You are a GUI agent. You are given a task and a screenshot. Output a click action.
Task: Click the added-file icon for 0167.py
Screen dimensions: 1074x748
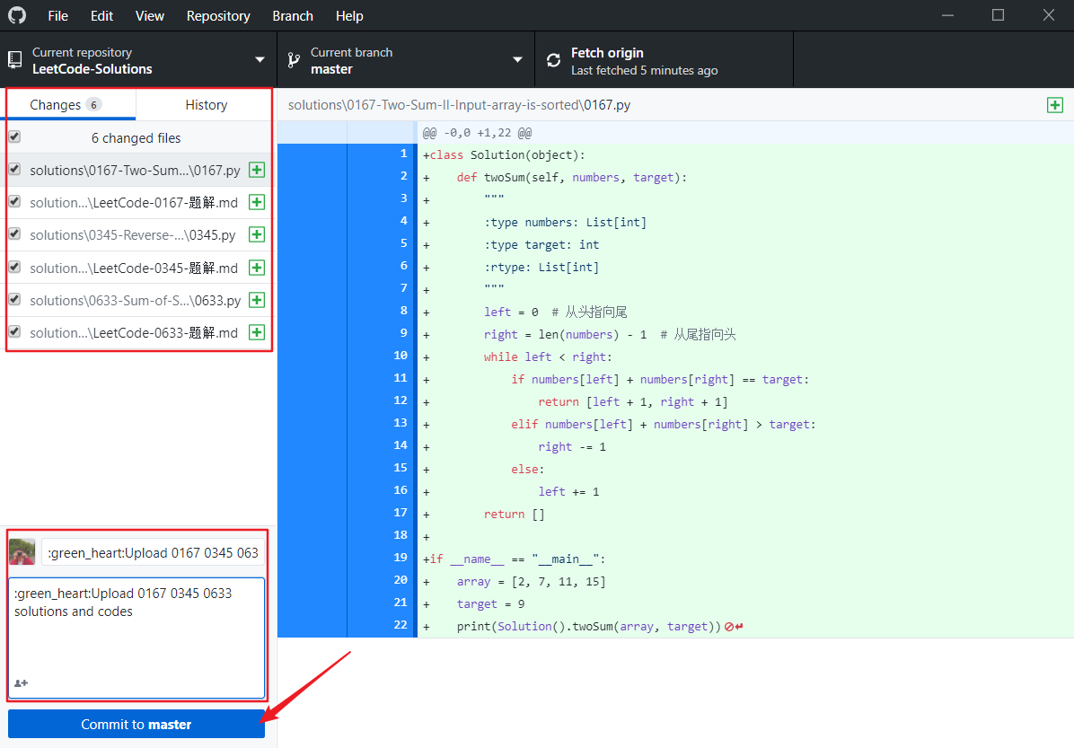(x=257, y=170)
